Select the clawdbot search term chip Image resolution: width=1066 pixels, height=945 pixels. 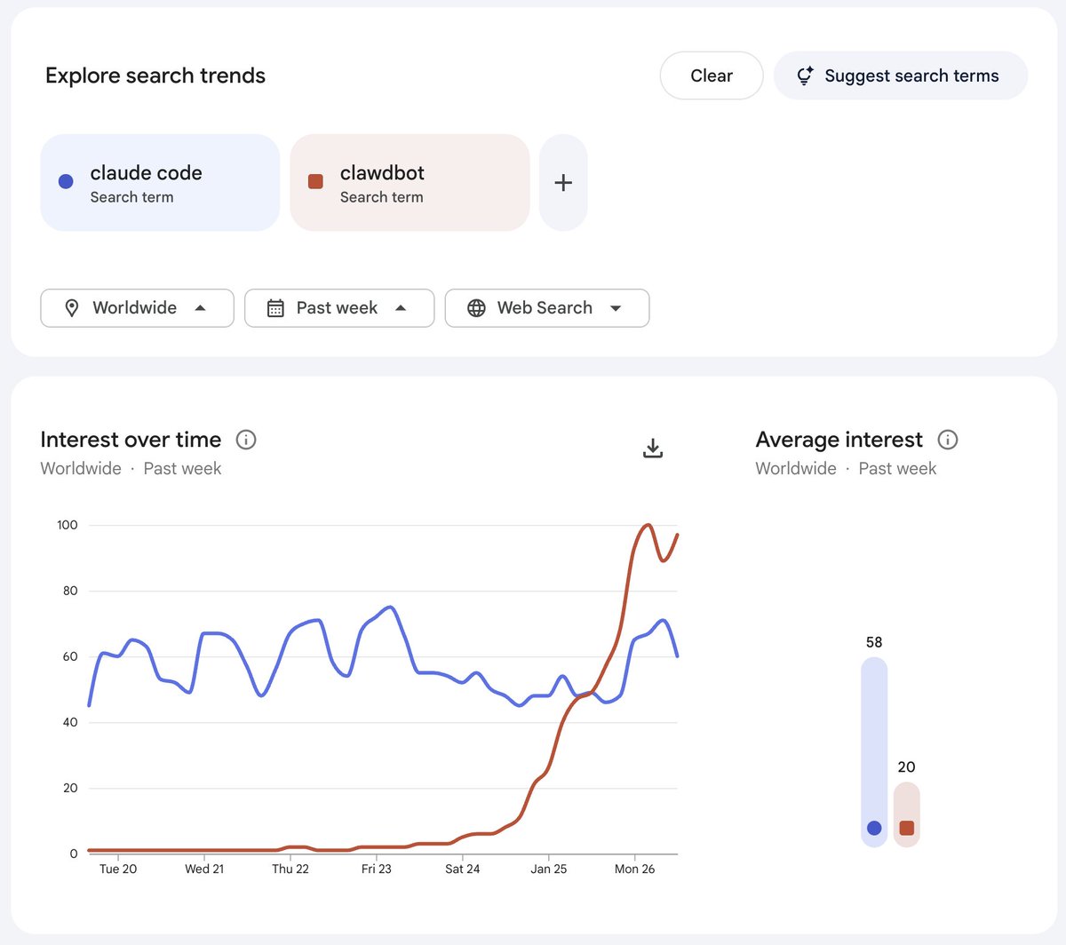(409, 182)
